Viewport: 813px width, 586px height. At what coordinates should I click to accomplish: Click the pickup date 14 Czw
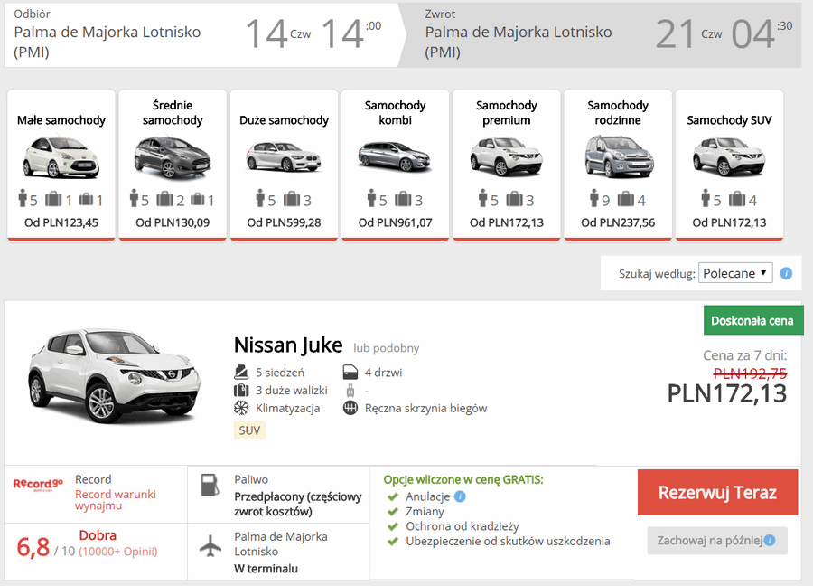click(278, 34)
